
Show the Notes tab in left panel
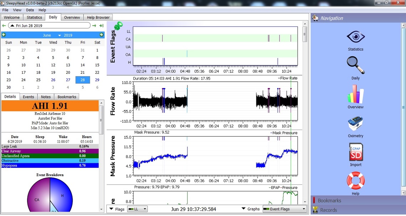coord(46,97)
